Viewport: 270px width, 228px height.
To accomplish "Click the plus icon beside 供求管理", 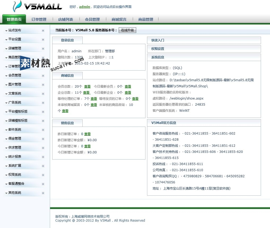I will 43,148.
